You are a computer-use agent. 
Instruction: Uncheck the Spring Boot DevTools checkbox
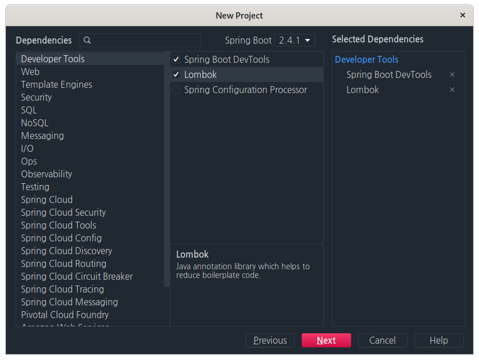[x=176, y=59]
